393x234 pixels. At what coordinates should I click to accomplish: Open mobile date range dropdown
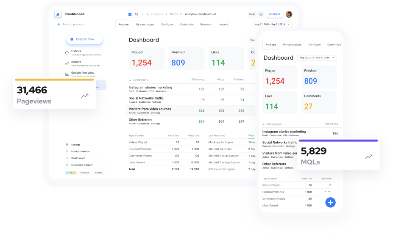(317, 58)
